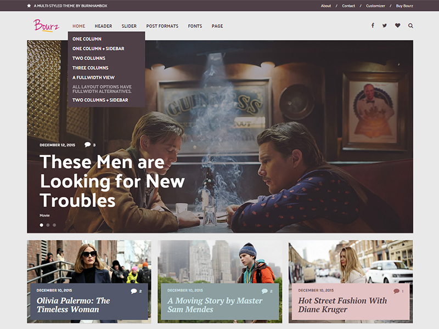
Task: Jump to the third slide dot
Action: [54, 225]
